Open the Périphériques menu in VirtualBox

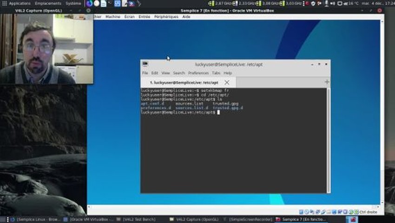click(166, 17)
